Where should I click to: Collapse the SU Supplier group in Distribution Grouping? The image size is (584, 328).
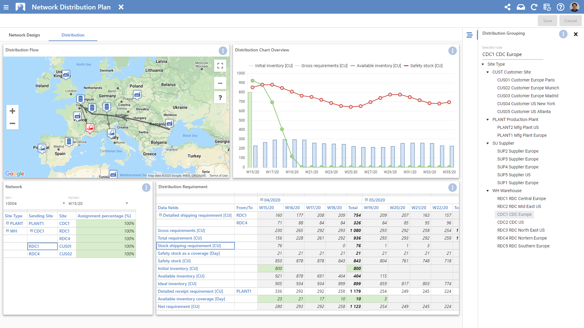488,143
